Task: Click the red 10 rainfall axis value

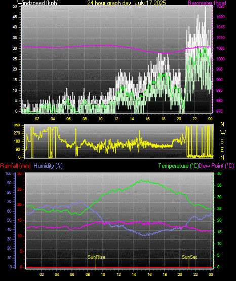Action: click(x=20, y=236)
